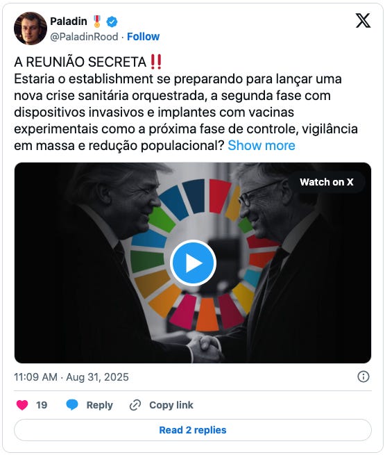Click the Watch on X button
Viewport: 385px width, 455px height.
[x=327, y=182]
